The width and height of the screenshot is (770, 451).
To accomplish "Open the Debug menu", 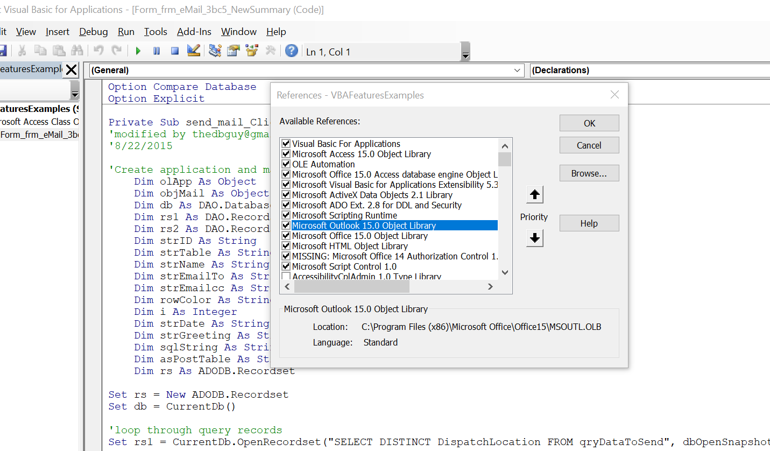I will 94,32.
